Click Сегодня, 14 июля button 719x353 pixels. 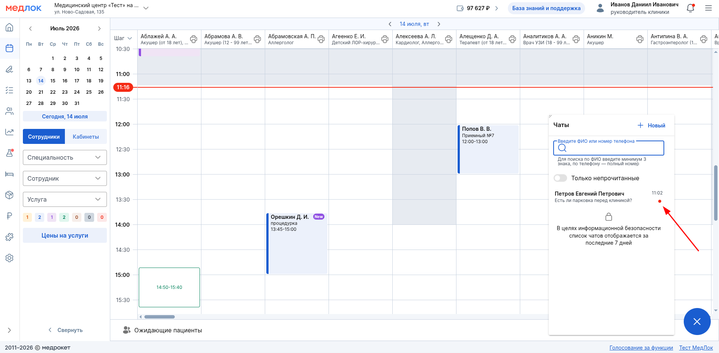pyautogui.click(x=65, y=117)
